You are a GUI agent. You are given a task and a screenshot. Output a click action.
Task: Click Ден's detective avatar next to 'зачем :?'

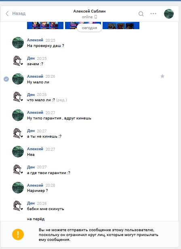[x=18, y=61]
